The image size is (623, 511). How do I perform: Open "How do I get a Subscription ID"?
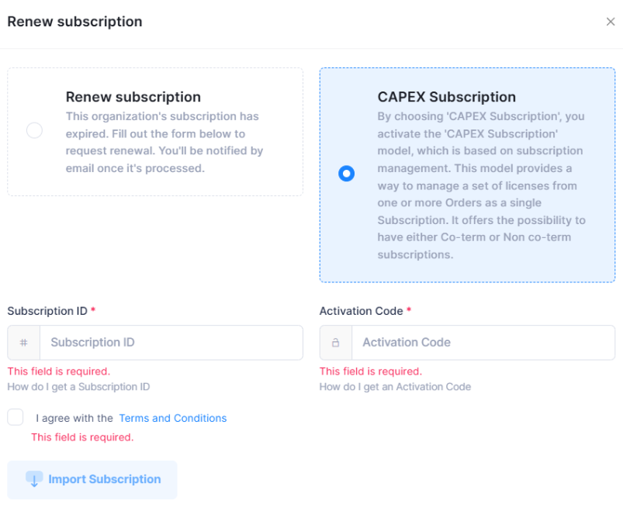(x=78, y=387)
